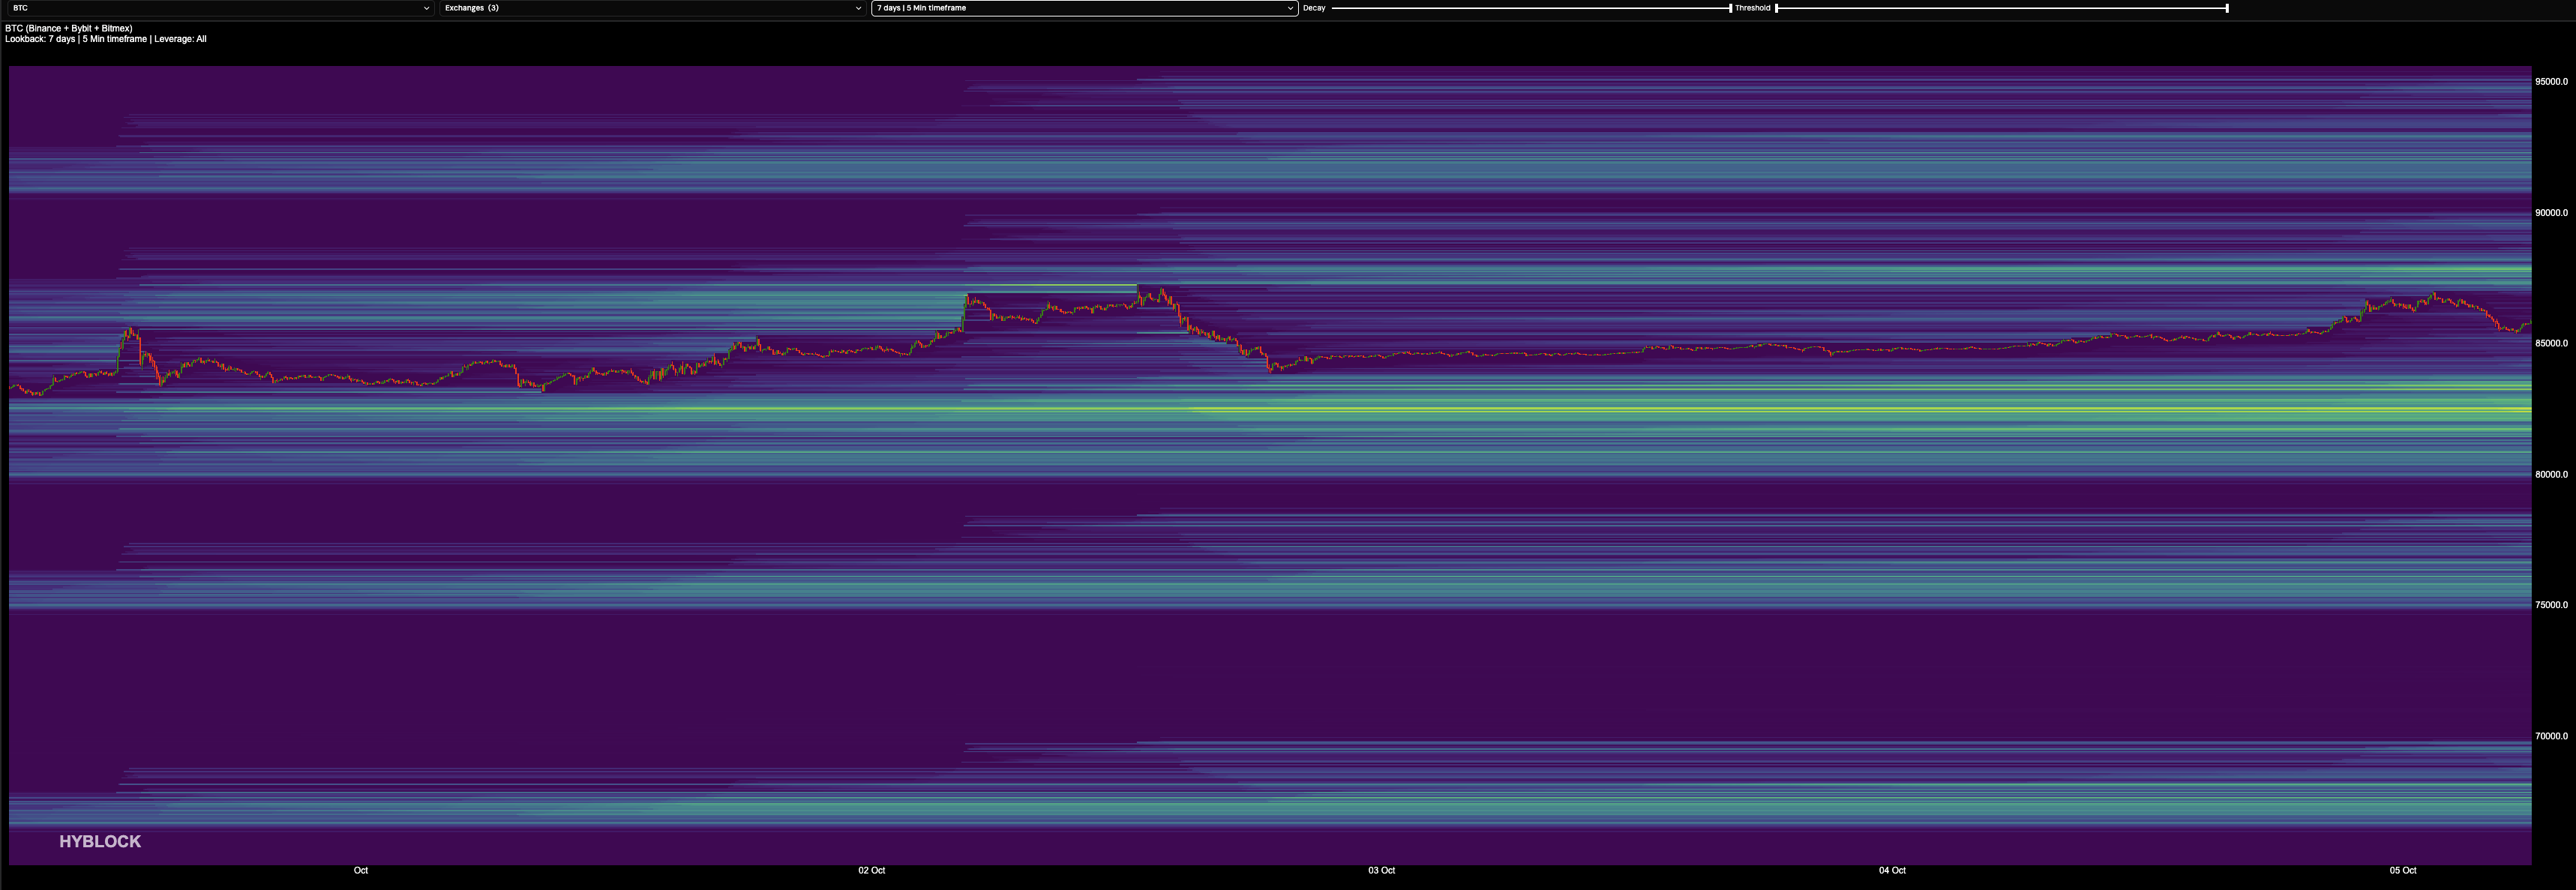Click the Decay slider handle
This screenshot has height=890, width=2576.
[1731, 8]
